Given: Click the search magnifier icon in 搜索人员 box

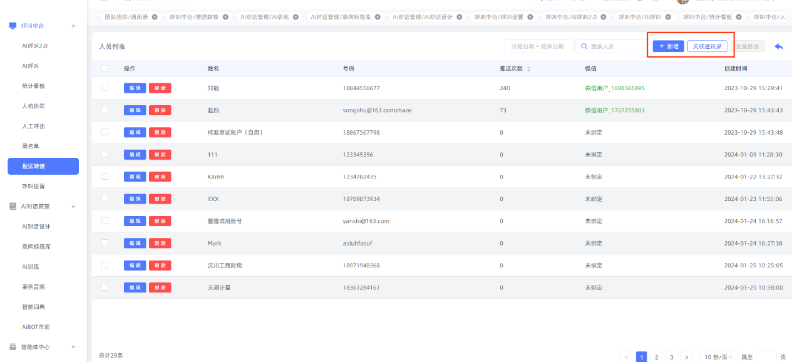Looking at the screenshot, I should 585,46.
